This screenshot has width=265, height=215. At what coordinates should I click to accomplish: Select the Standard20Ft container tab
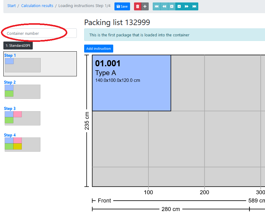coord(18,45)
